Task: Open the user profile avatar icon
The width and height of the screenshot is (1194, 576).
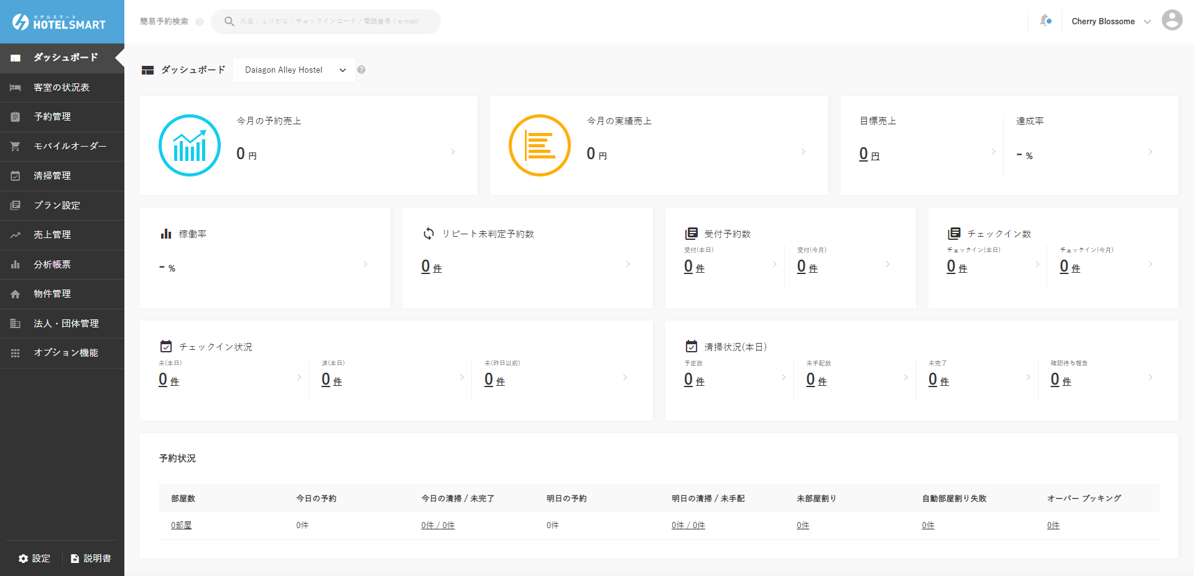Action: pos(1172,21)
